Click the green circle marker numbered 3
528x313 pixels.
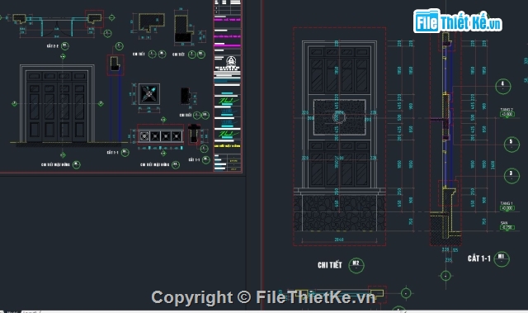coord(511,176)
